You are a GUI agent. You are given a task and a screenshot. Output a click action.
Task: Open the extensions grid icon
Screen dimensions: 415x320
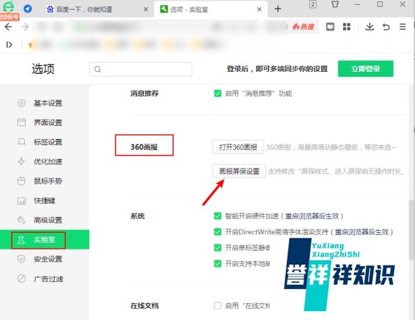click(347, 27)
